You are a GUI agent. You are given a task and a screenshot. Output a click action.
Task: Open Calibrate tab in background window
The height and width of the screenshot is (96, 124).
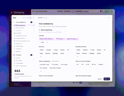[x=86, y=11]
